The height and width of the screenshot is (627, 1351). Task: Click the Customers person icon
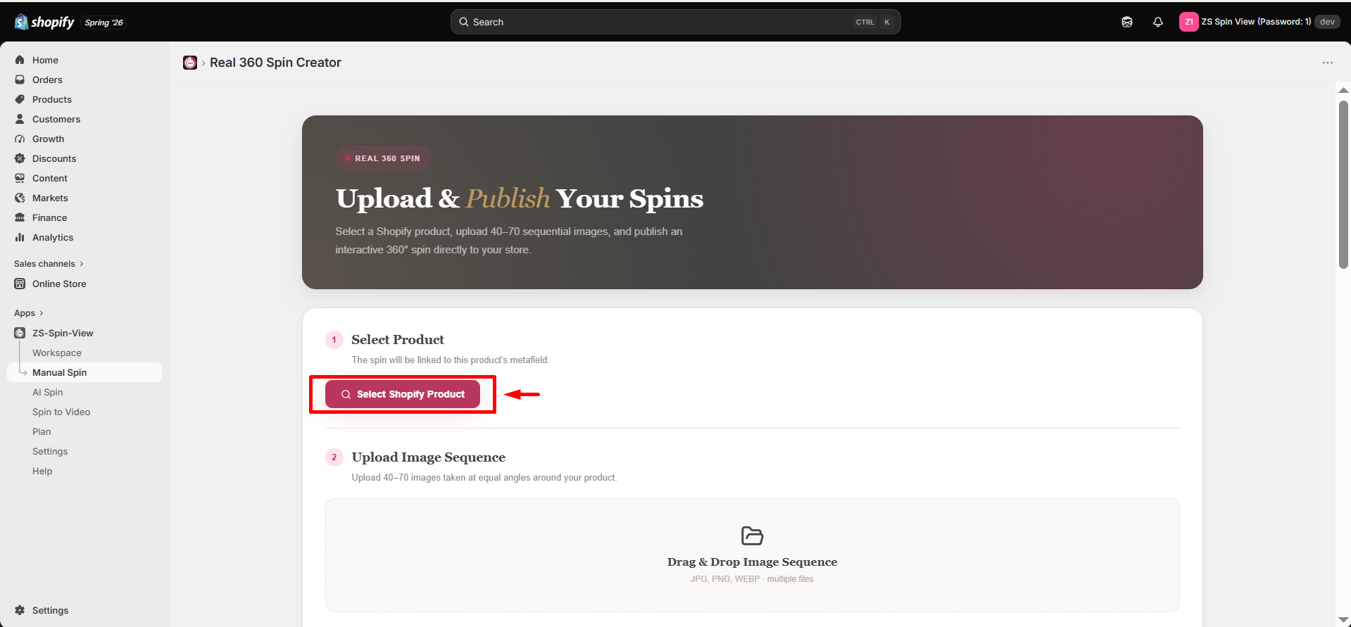[20, 119]
